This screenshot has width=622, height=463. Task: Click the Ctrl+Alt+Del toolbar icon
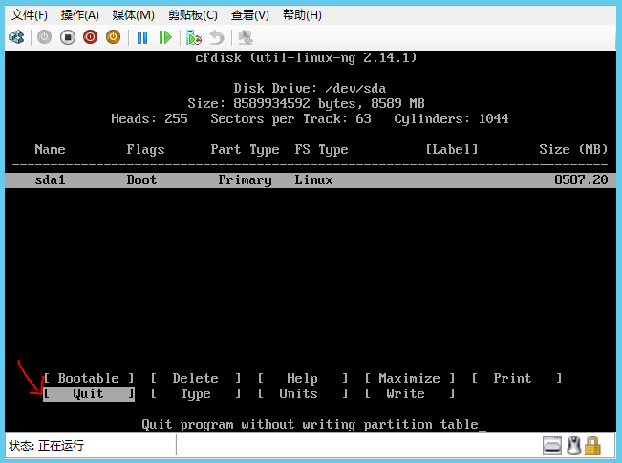tap(16, 37)
